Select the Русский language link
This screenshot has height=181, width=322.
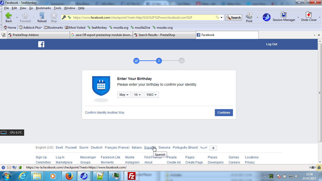pyautogui.click(x=71, y=148)
